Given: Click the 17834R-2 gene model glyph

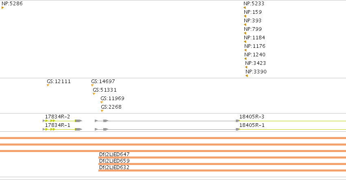Looking at the screenshot, I should pyautogui.click(x=62, y=121).
